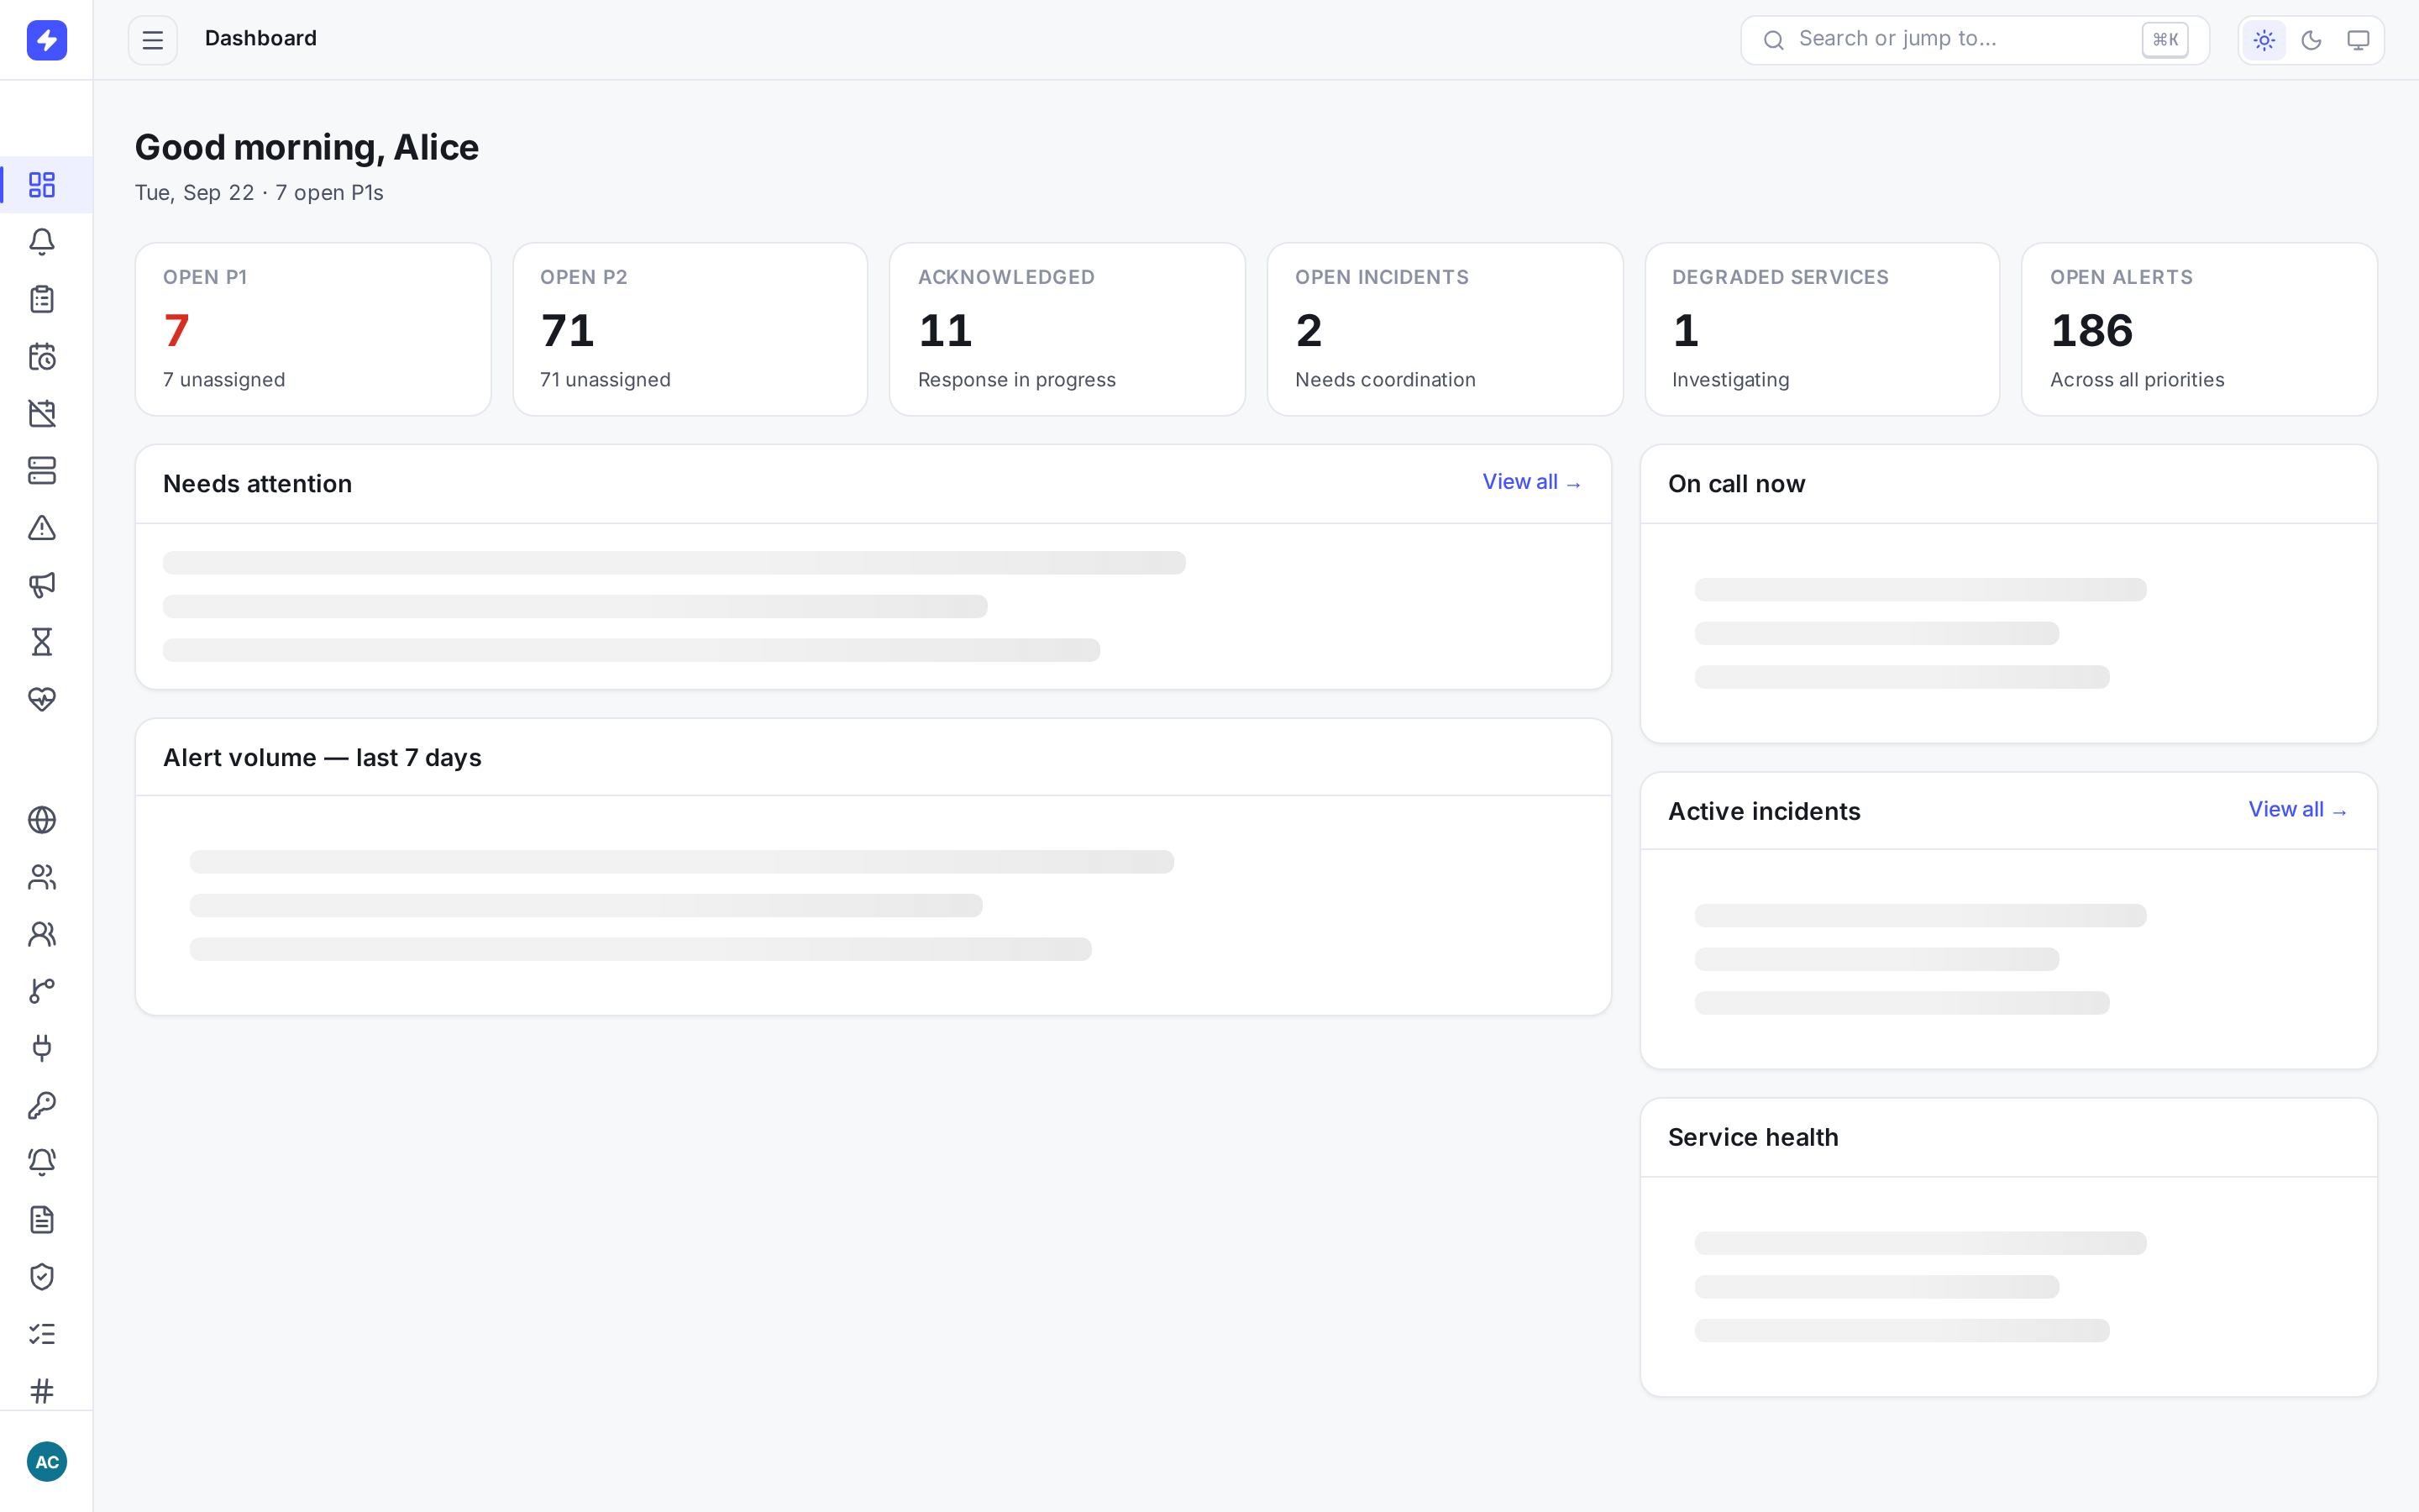Open the Acknowledged stat card
This screenshot has width=2419, height=1512.
1068,329
